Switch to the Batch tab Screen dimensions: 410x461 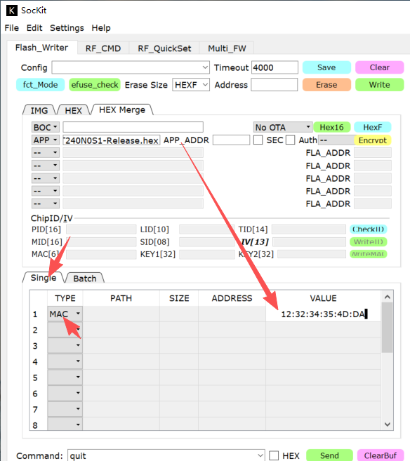(x=85, y=279)
